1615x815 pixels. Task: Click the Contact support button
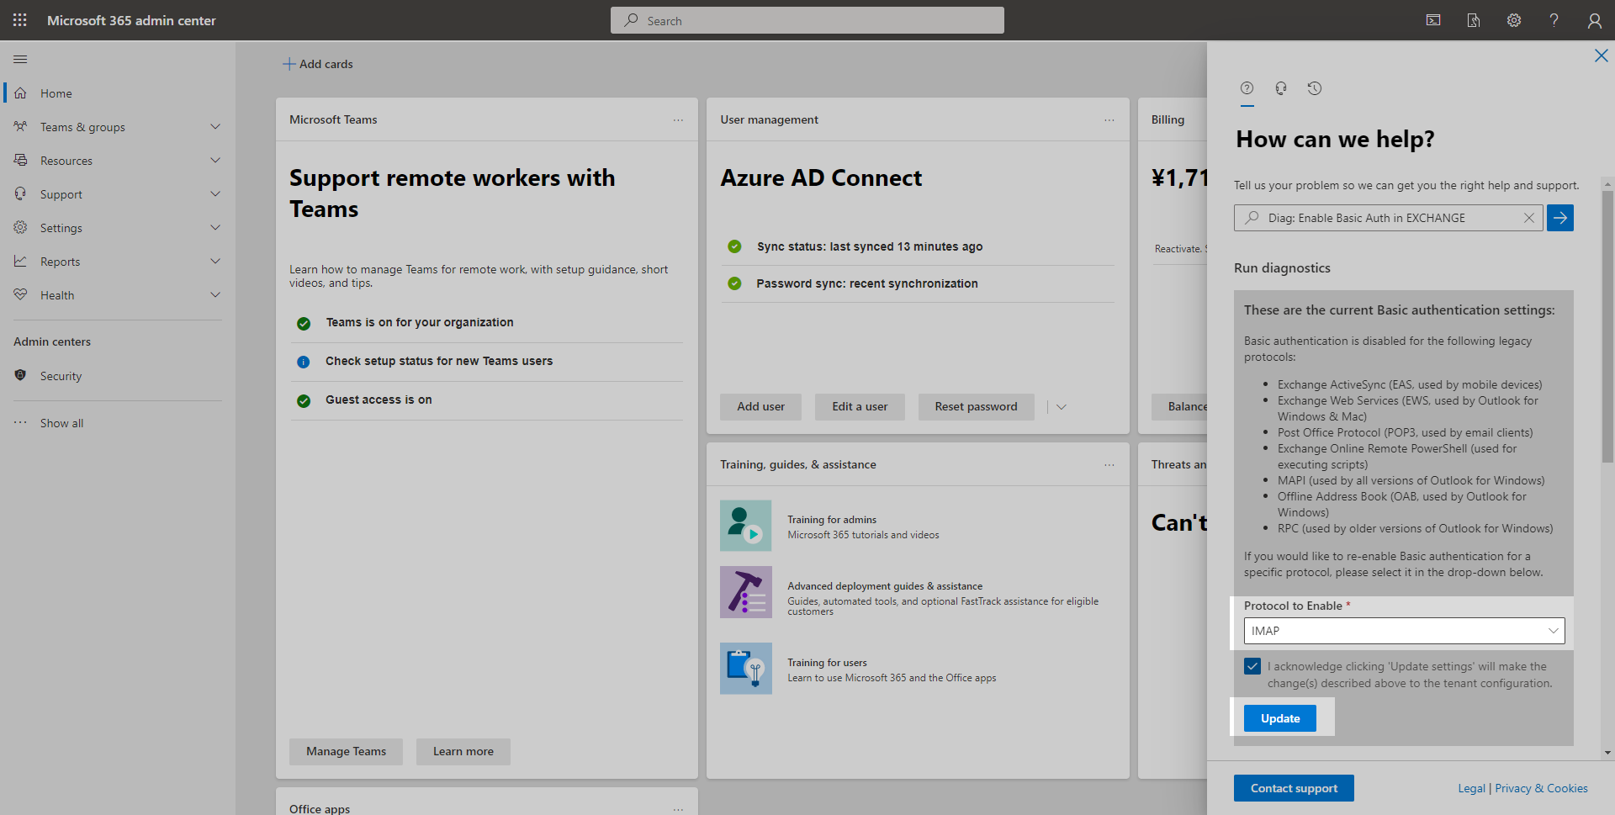(x=1294, y=788)
